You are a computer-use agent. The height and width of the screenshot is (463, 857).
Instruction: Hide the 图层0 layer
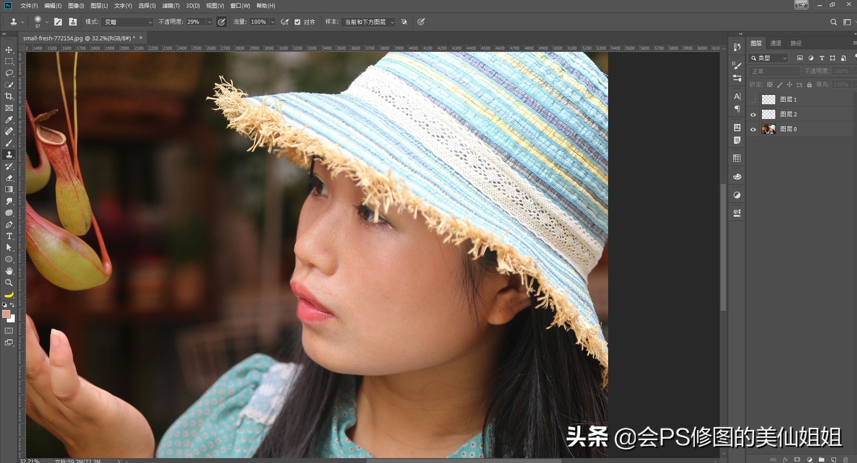(753, 129)
